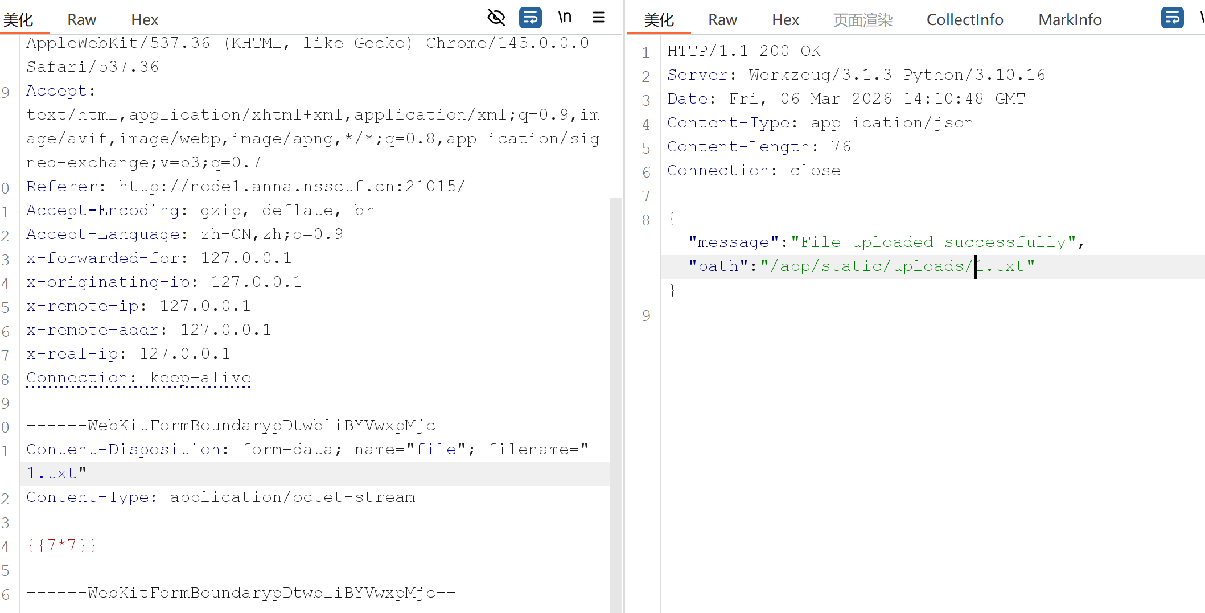Screen dimensions: 1205x613
Task: Open the CollectInfo tab
Action: pos(964,20)
